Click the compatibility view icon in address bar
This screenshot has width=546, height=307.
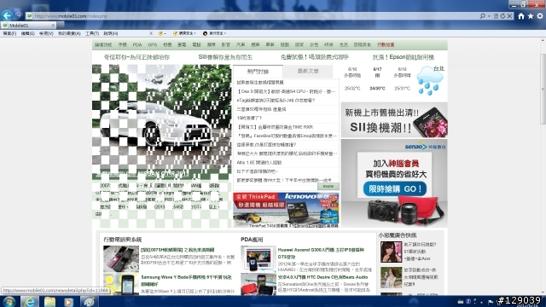[x=496, y=16]
